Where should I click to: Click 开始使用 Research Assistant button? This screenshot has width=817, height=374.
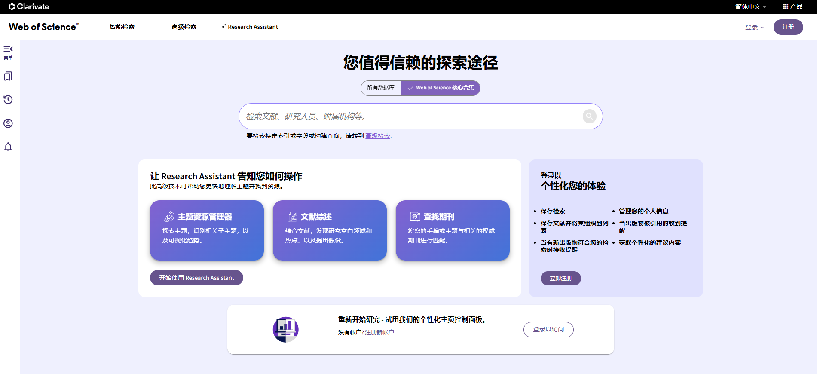(x=196, y=278)
